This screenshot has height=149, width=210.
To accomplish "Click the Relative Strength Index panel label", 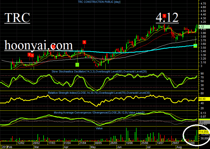I will (x=99, y=93).
